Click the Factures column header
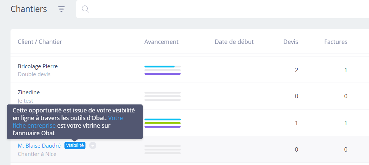 [336, 42]
